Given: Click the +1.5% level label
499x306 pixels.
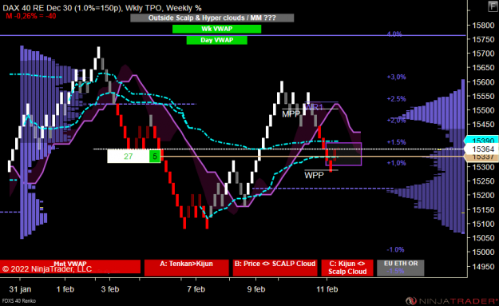Looking at the screenshot, I should coord(396,142).
